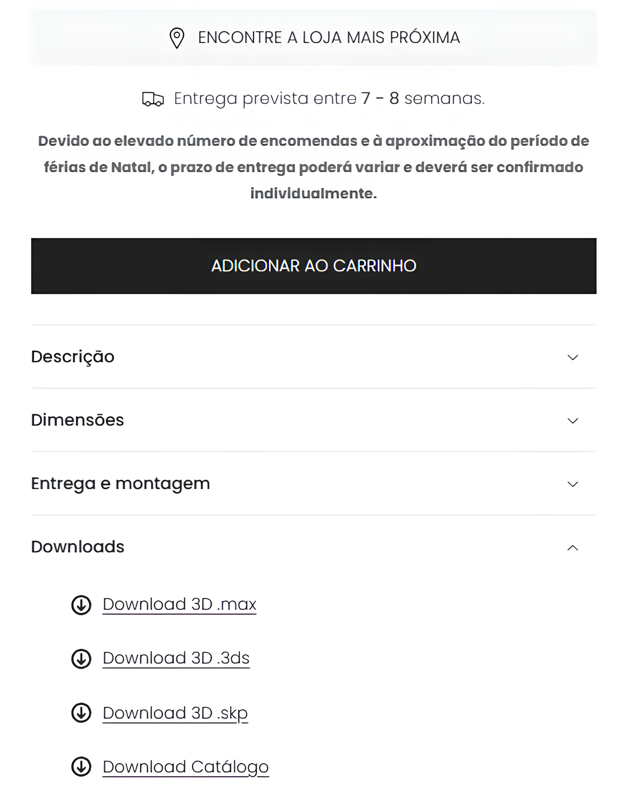Image resolution: width=629 pixels, height=812 pixels.
Task: Open the Descrição accordion heading
Action: click(x=73, y=357)
